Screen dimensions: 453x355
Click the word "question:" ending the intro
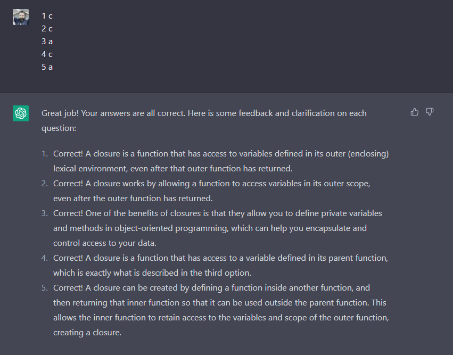[59, 128]
